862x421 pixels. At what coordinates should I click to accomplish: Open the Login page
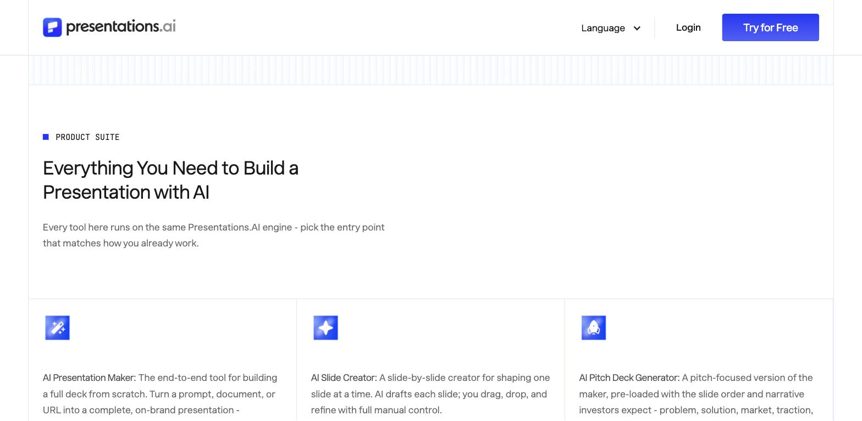(688, 27)
